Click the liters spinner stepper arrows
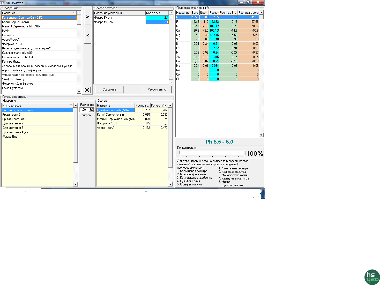Image resolution: width=380 pixels, height=285 pixels. click(91, 110)
